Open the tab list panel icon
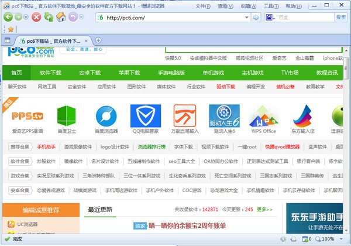Viewport: 351px width, 246px height. click(x=8, y=40)
